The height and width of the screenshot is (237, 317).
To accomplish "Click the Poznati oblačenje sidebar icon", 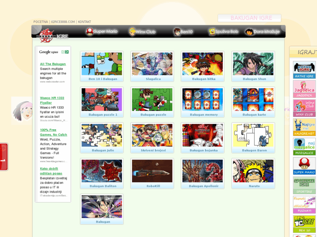I will pyautogui.click(x=304, y=205).
